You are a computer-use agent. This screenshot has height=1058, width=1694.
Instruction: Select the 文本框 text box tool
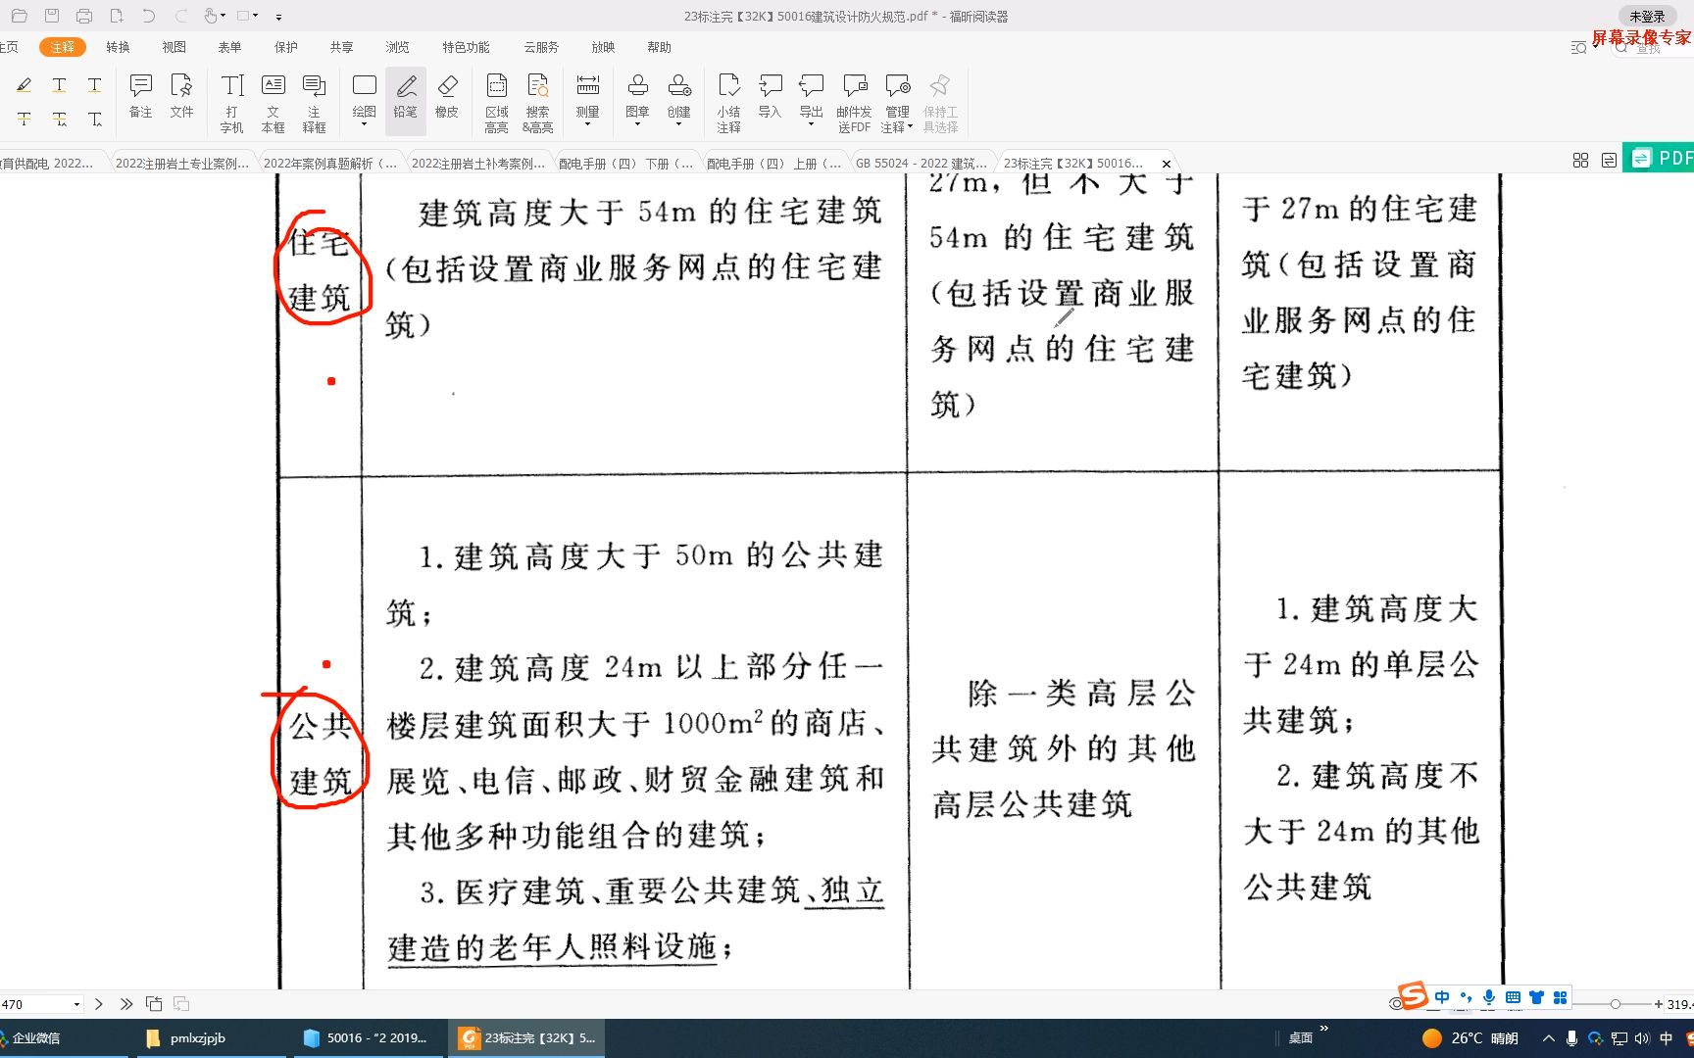click(x=274, y=103)
